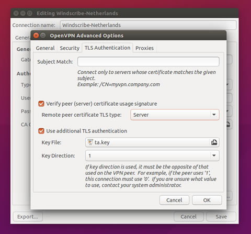Viewport: 251px width, 234px height.
Task: Open Remote peer certificate TLS type dropdown
Action: coord(175,115)
